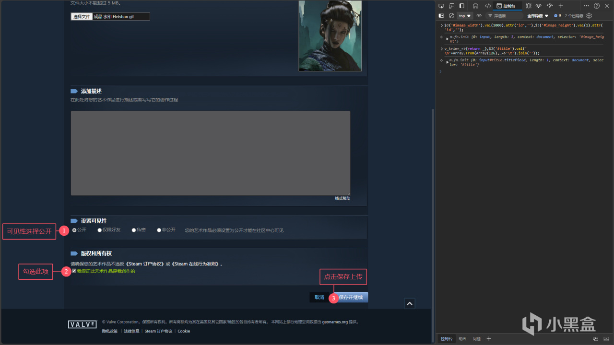The height and width of the screenshot is (345, 614).
Task: Click the Valve logo in the footer
Action: coord(82,324)
